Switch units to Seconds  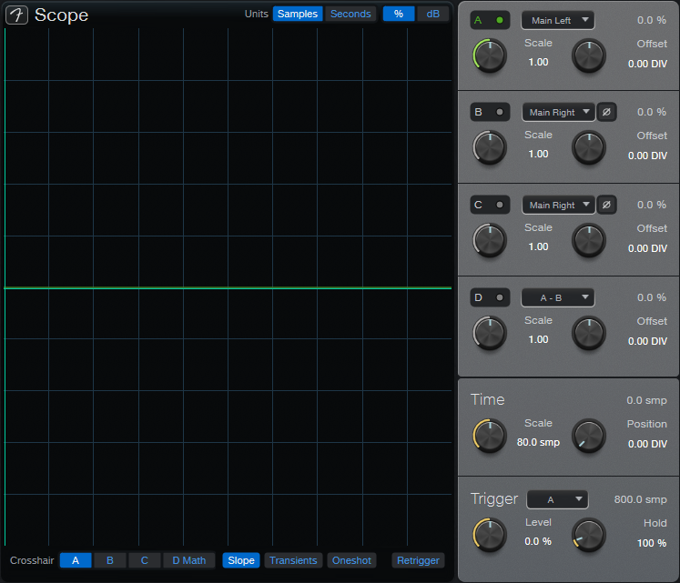350,14
